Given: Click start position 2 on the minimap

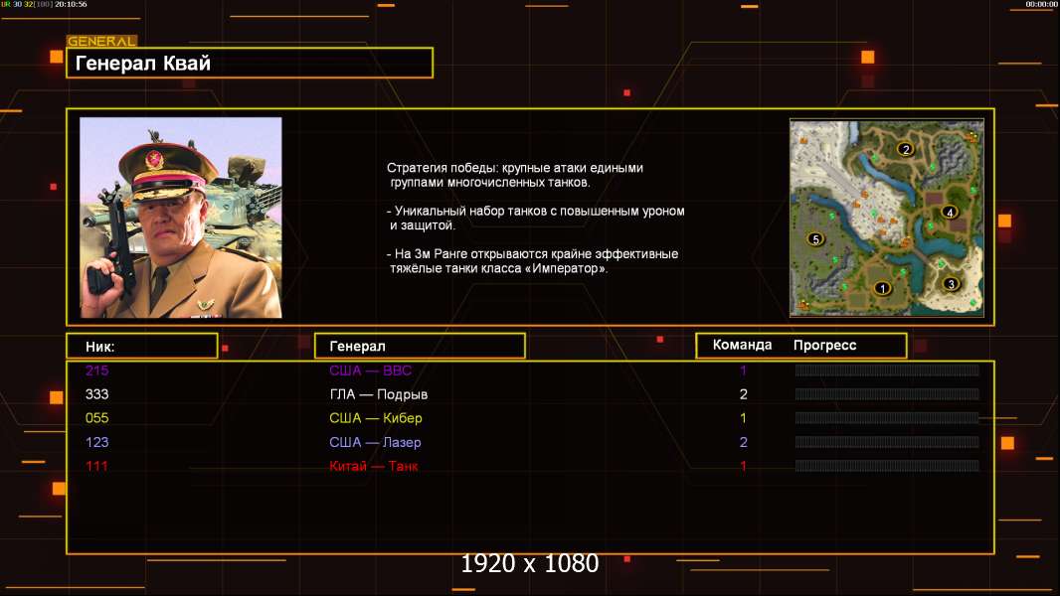Looking at the screenshot, I should [905, 149].
